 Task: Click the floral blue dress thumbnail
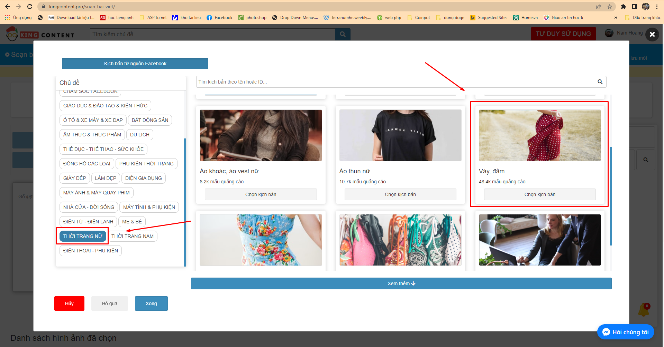click(261, 240)
